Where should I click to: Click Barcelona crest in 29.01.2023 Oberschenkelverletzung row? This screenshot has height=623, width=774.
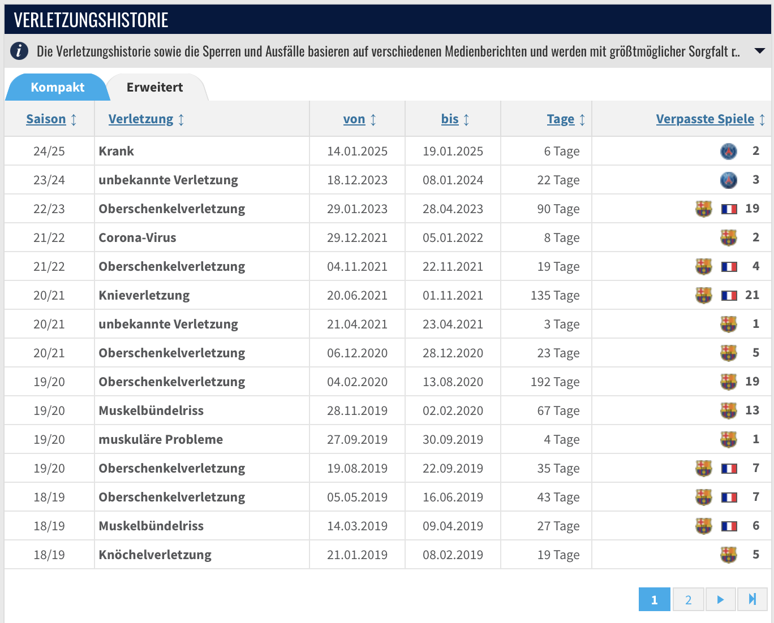click(x=704, y=209)
